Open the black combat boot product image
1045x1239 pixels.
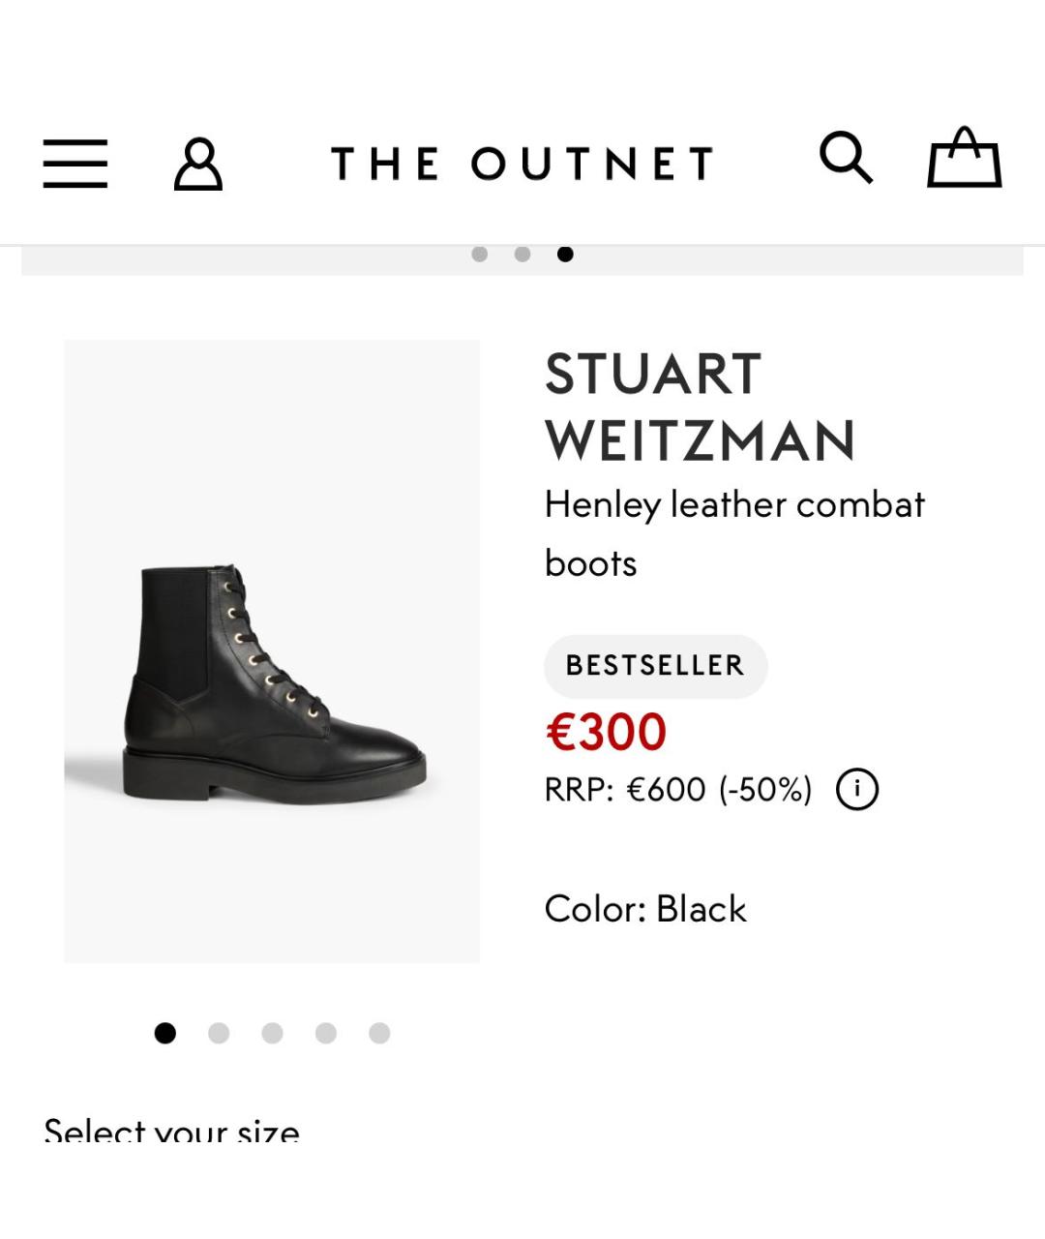[x=272, y=651]
